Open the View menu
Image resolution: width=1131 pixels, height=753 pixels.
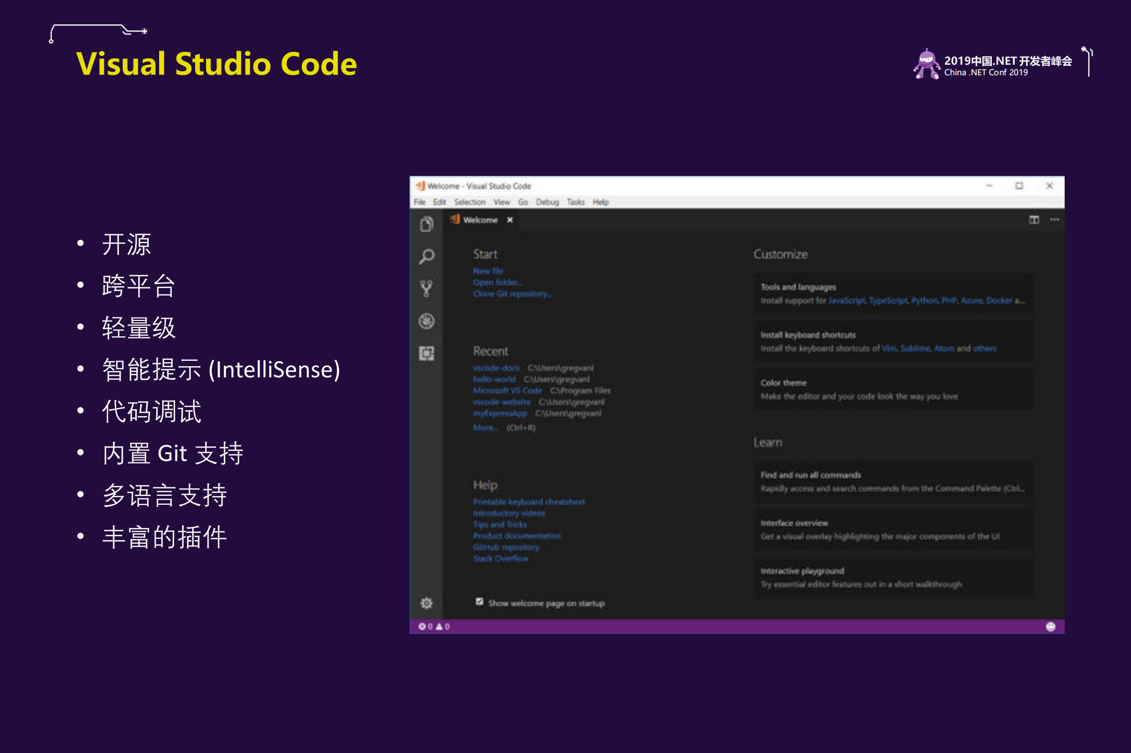pos(502,202)
